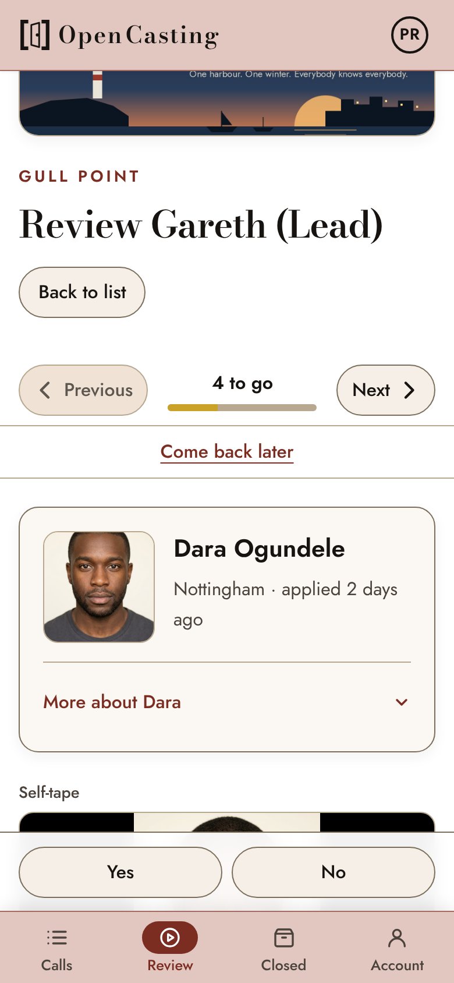Follow the Come back later link

click(x=227, y=452)
